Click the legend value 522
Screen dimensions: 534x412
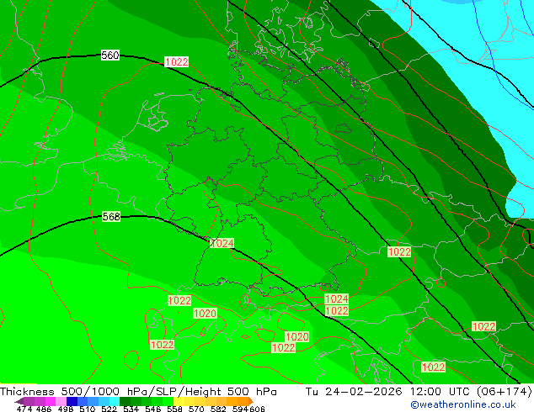coord(109,409)
